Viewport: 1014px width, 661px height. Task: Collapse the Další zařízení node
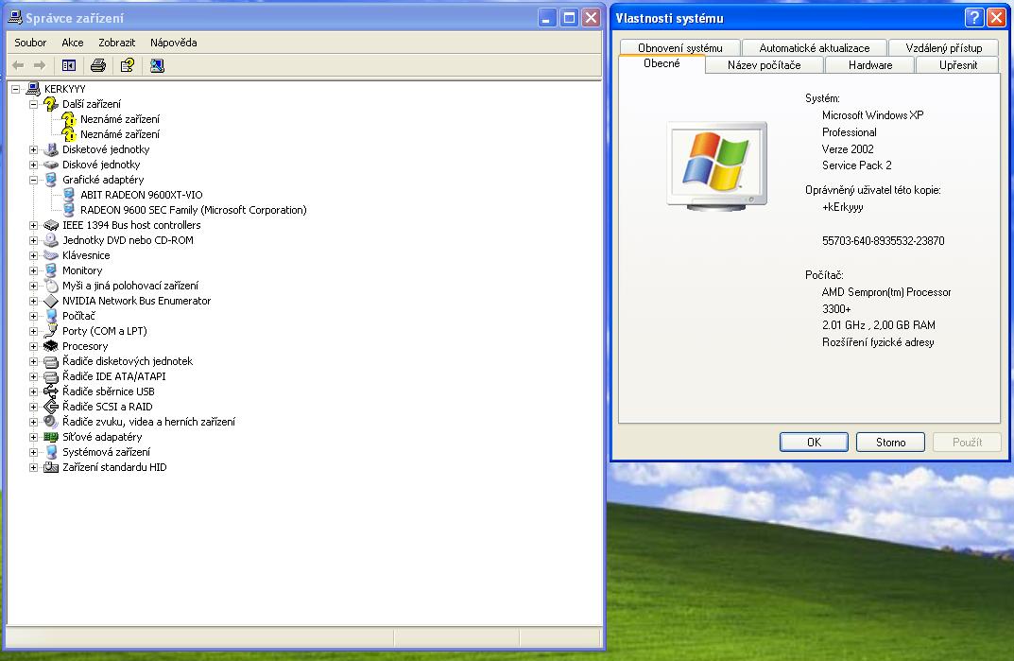[34, 104]
